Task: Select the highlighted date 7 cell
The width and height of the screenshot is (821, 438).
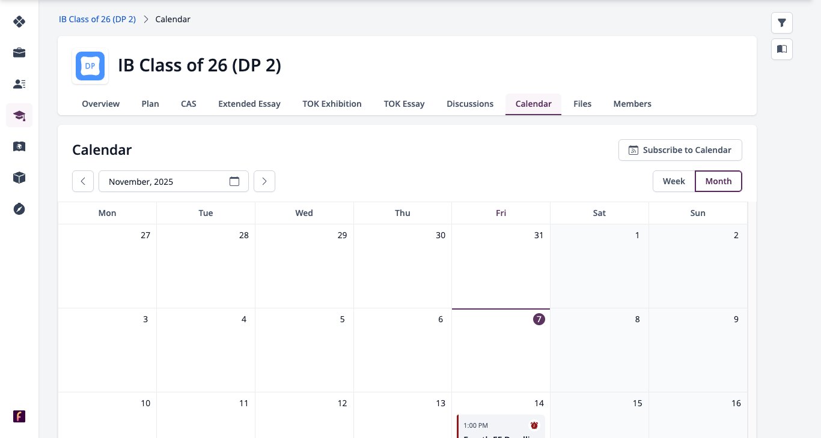Action: click(x=501, y=350)
